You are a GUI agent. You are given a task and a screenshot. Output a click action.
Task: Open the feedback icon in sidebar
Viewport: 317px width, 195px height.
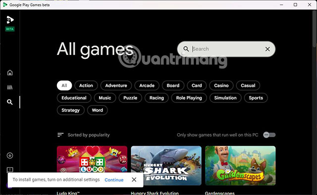[x=10, y=170]
